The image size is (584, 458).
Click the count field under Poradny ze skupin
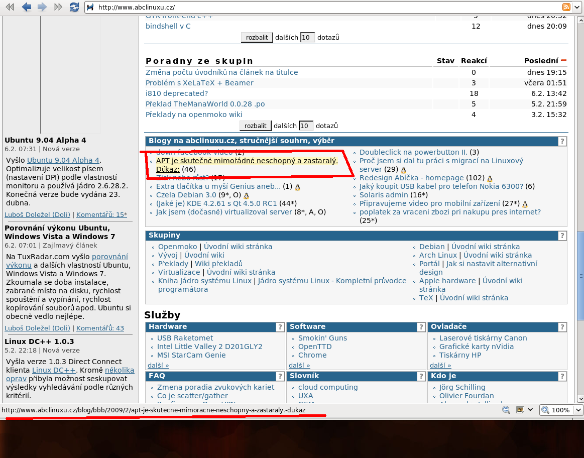tap(306, 126)
